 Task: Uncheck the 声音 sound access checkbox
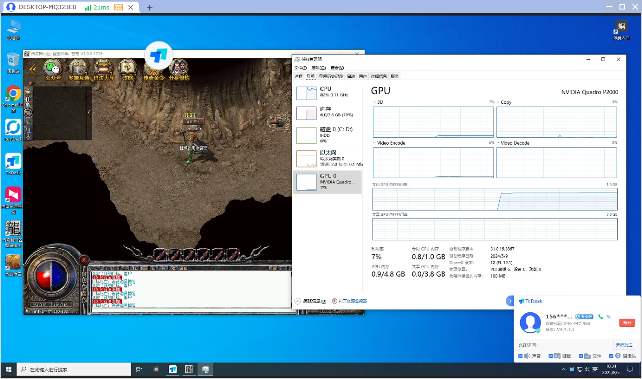[521, 356]
